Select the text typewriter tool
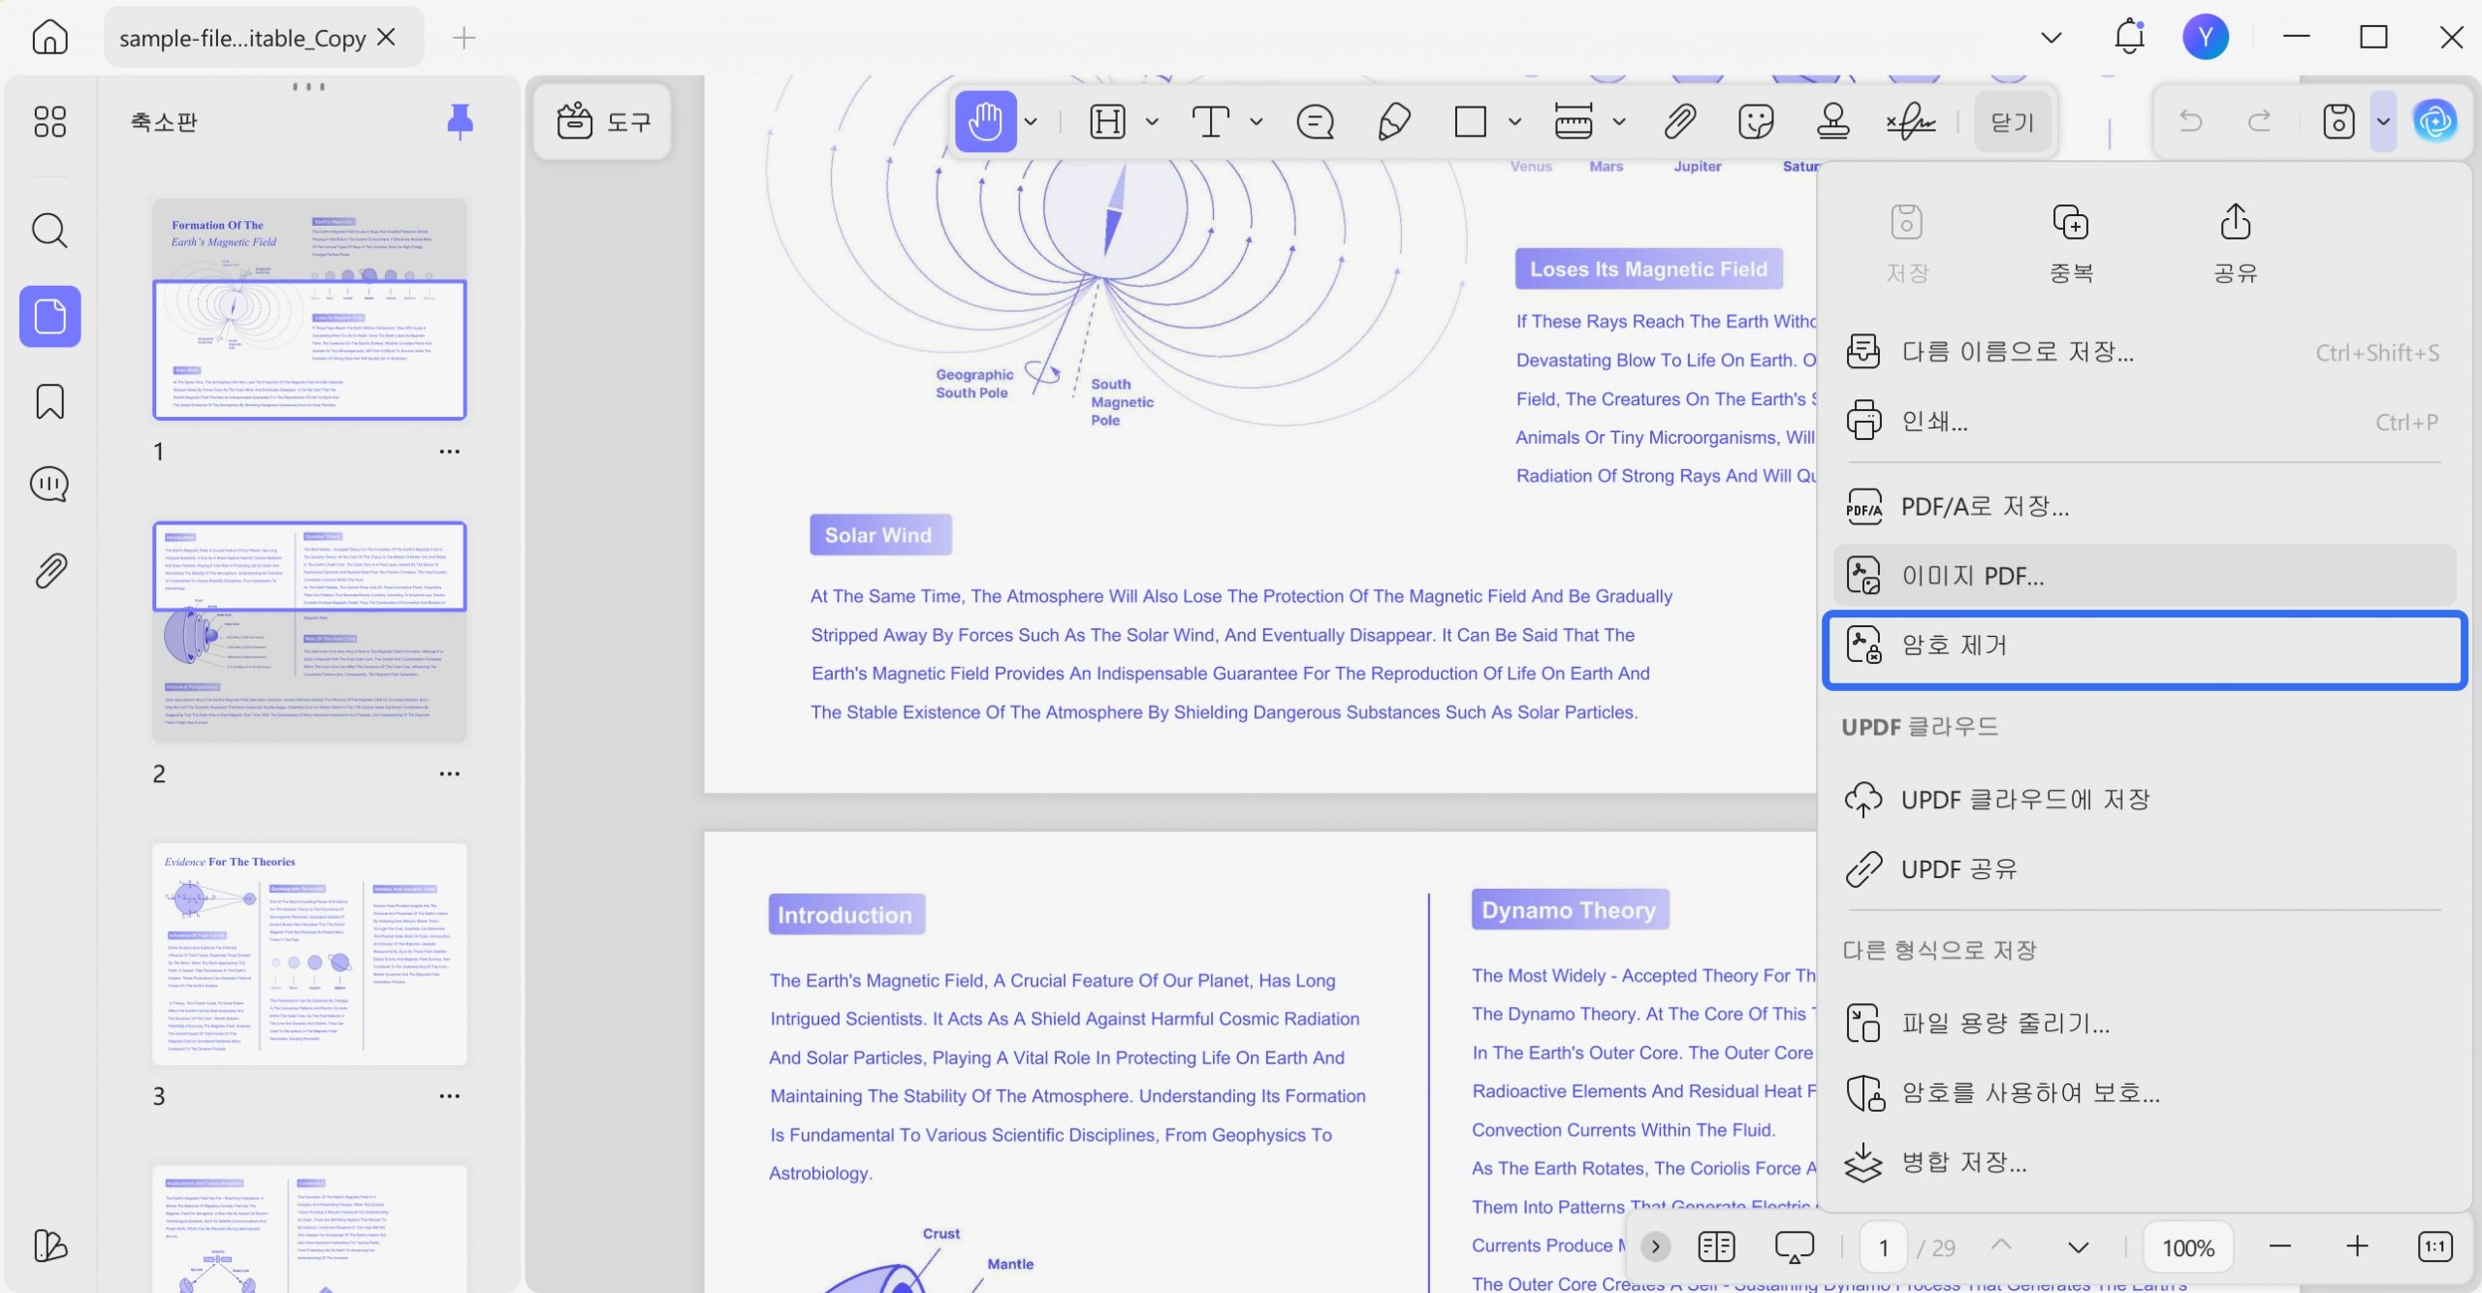This screenshot has height=1293, width=2482. (1210, 122)
